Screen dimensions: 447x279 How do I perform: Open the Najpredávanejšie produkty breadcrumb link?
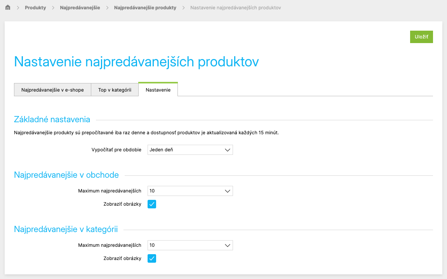click(x=145, y=8)
